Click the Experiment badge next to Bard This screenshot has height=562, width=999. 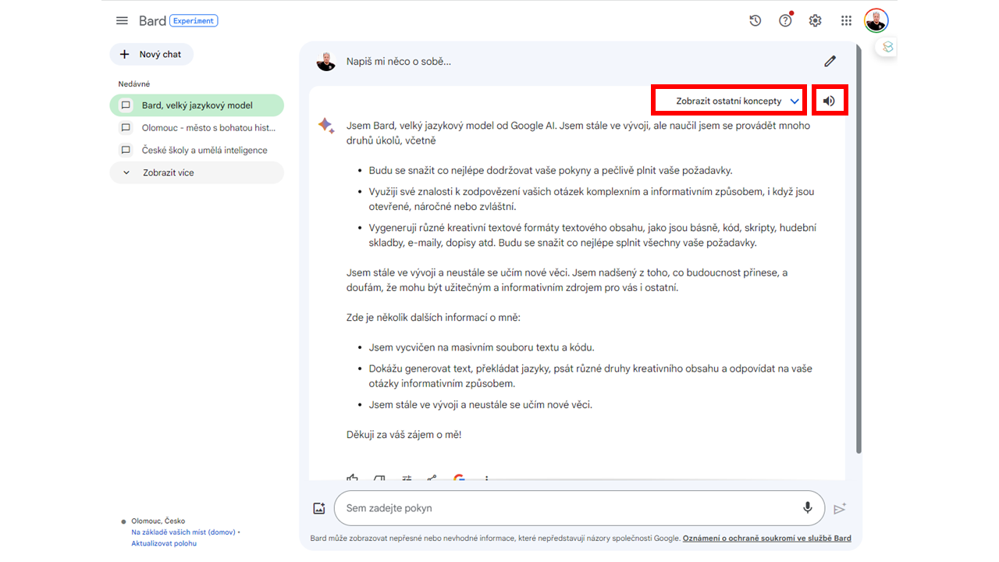[x=194, y=21]
